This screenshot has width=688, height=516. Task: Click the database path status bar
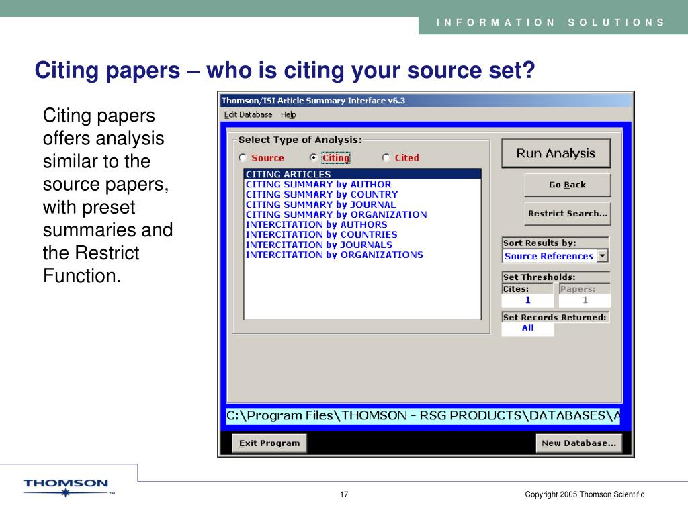(x=423, y=415)
